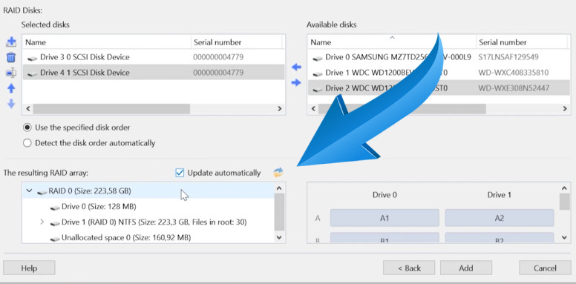
Task: Click disk icon beside RAID 0 tree node
Action: pyautogui.click(x=42, y=191)
